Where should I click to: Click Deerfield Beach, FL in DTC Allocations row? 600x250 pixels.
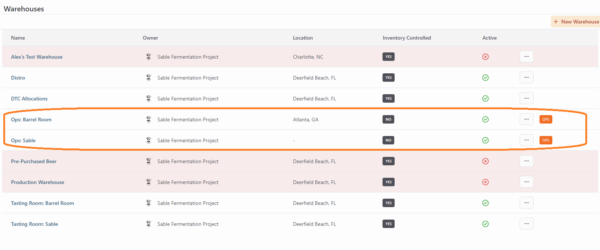pos(314,99)
